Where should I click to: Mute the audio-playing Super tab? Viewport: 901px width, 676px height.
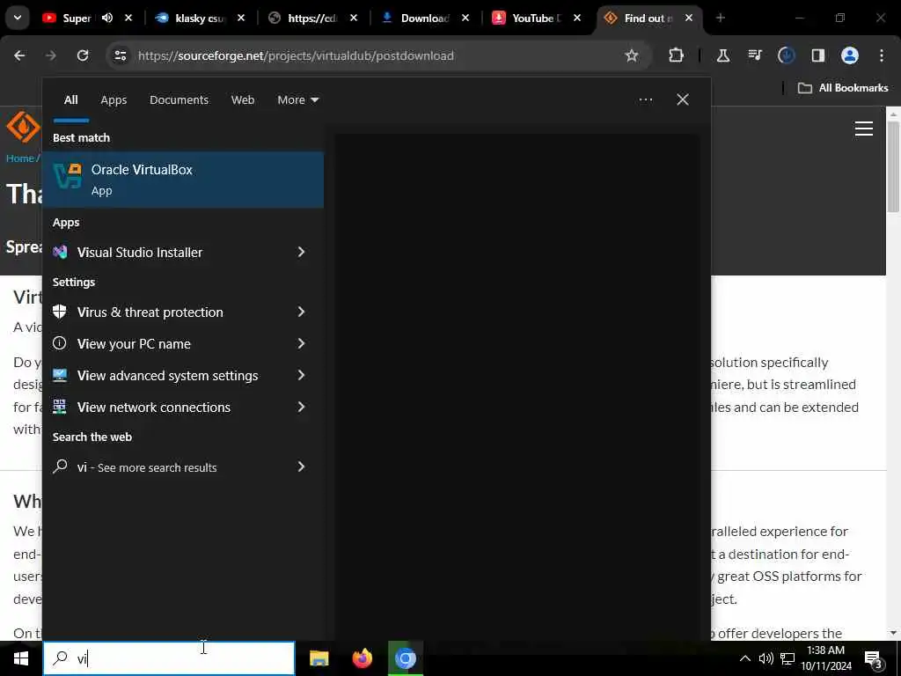106,18
